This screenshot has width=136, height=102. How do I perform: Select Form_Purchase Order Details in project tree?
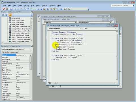21,29
